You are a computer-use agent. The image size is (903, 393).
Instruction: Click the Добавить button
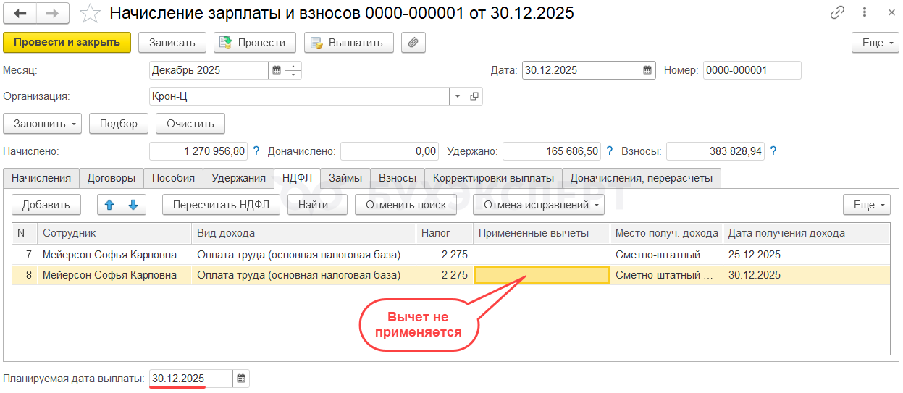tap(46, 205)
